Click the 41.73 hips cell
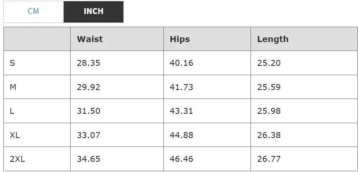 (x=181, y=87)
